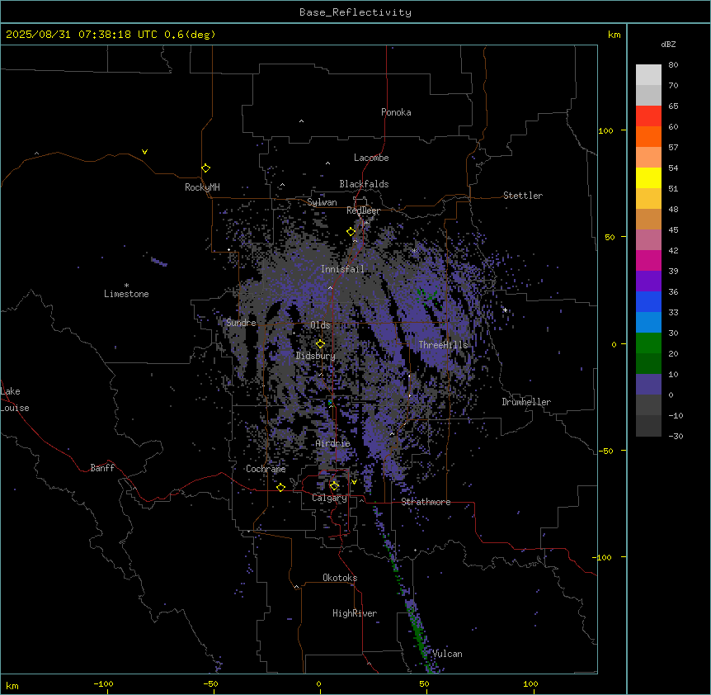Click the yellow marker below Cochrane

[280, 488]
